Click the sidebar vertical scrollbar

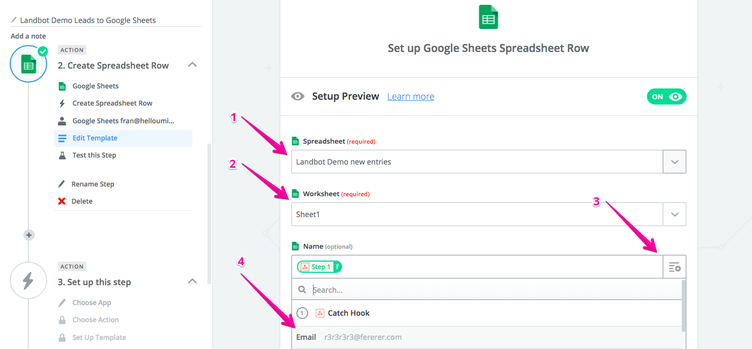point(209,214)
